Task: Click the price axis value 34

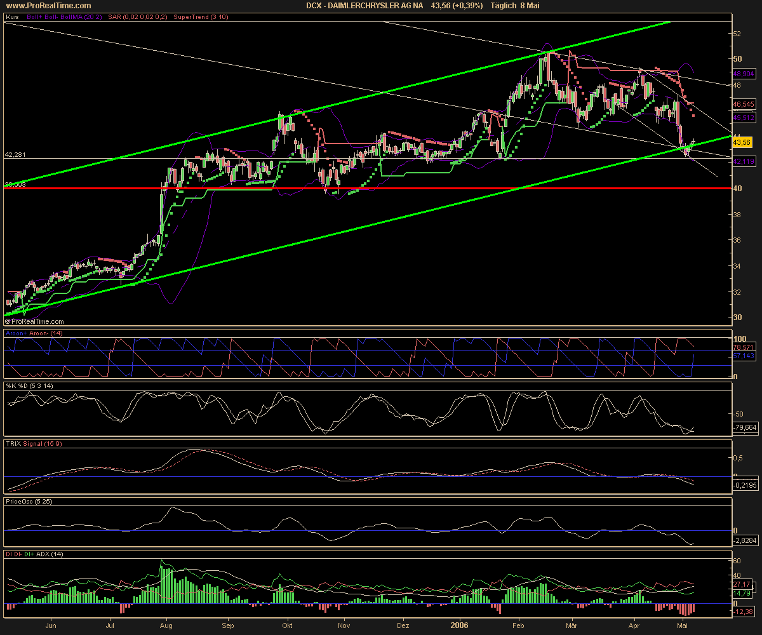Action: coord(737,266)
